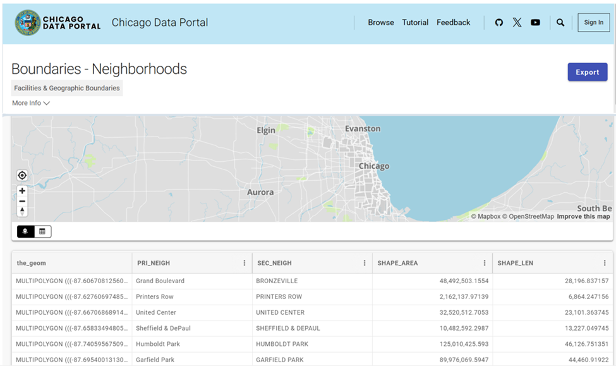Click the Export button
This screenshot has height=366, width=616.
[587, 72]
